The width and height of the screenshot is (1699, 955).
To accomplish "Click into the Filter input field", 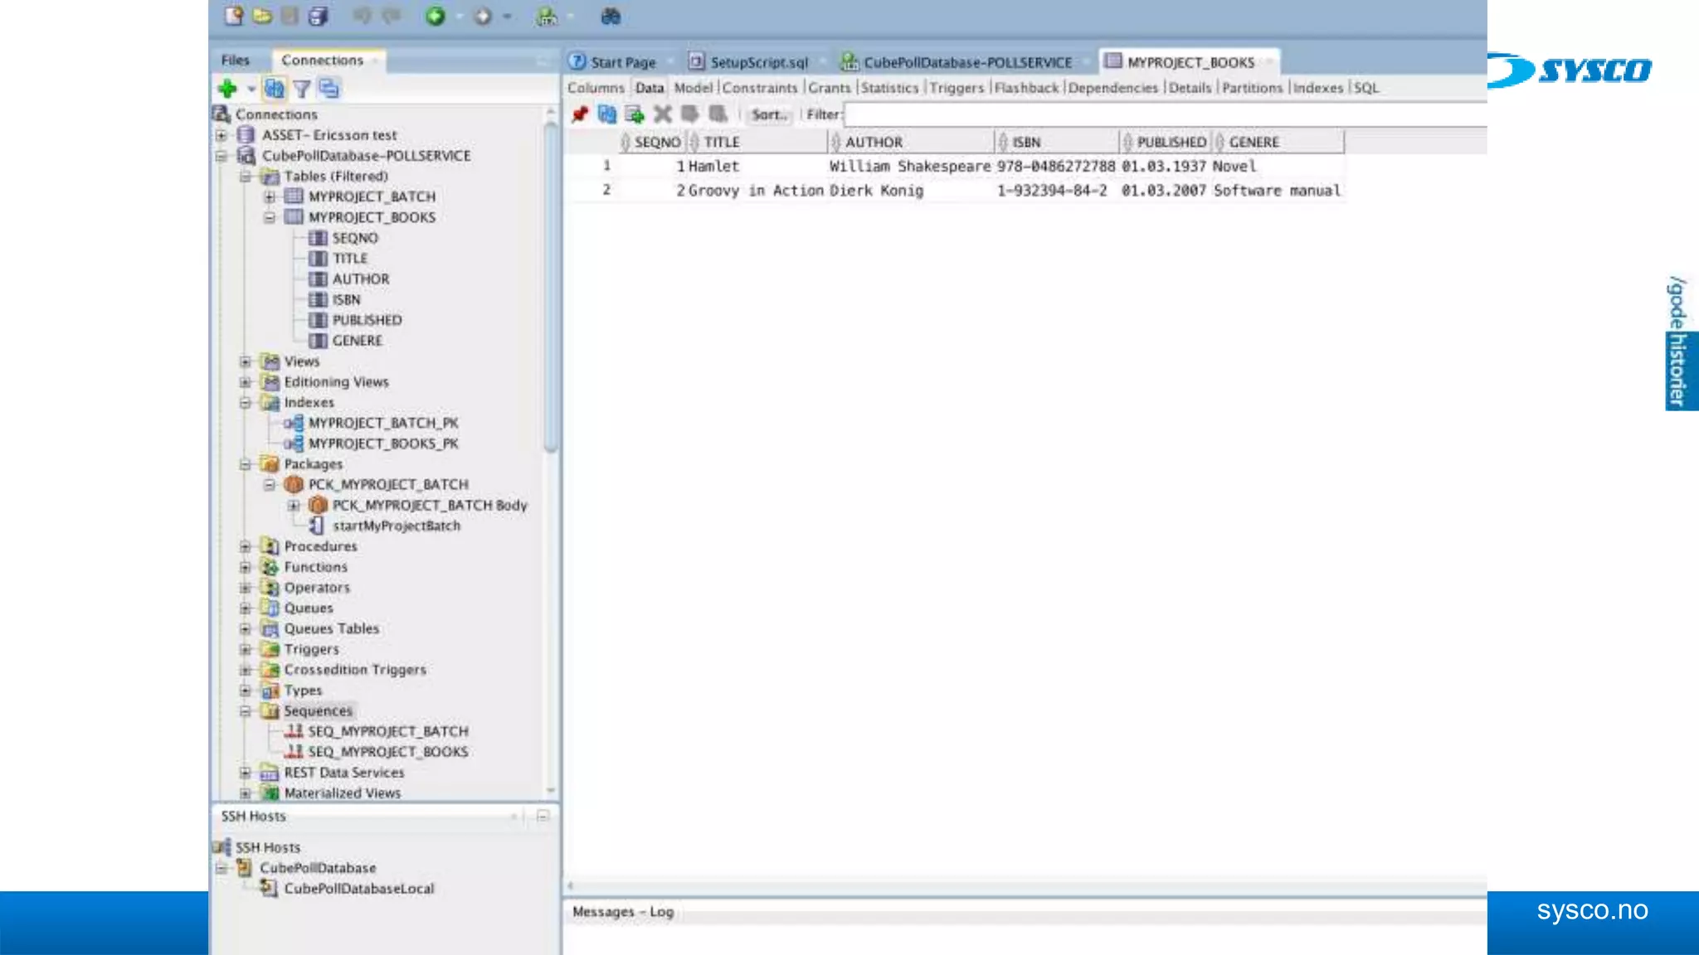I will coord(1161,115).
